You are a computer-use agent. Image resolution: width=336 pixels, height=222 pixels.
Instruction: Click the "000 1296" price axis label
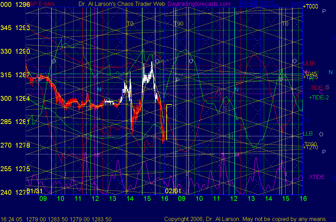pyautogui.click(x=15, y=4)
